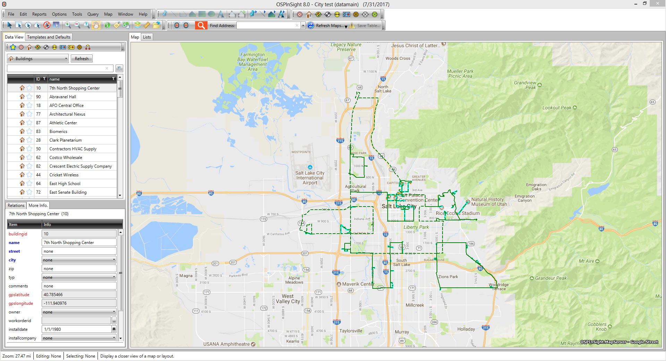Open the Tools menu
This screenshot has height=361, width=666.
click(77, 14)
